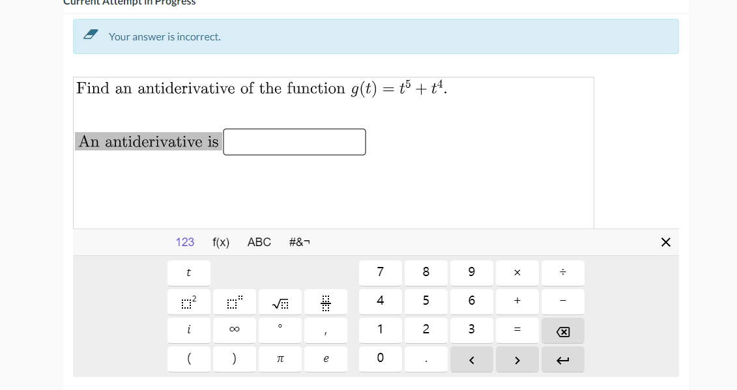Viewport: 737px width, 390px height.
Task: Click the backspace delete key
Action: click(x=562, y=331)
